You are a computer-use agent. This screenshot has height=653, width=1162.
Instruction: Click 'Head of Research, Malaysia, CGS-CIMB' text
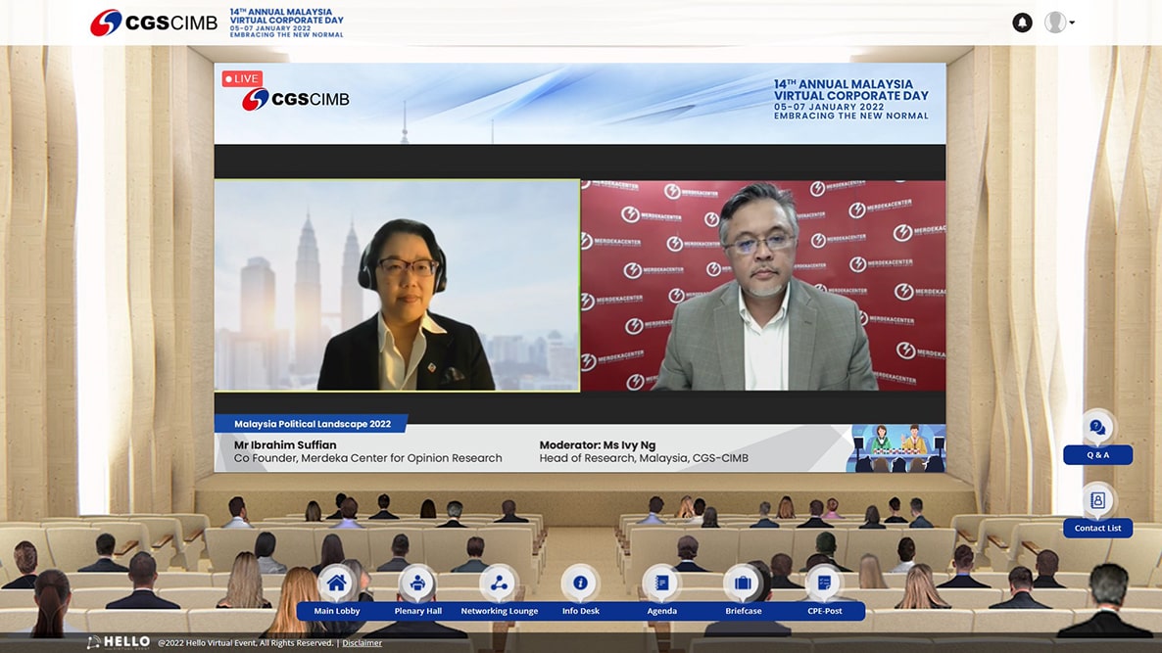point(644,458)
